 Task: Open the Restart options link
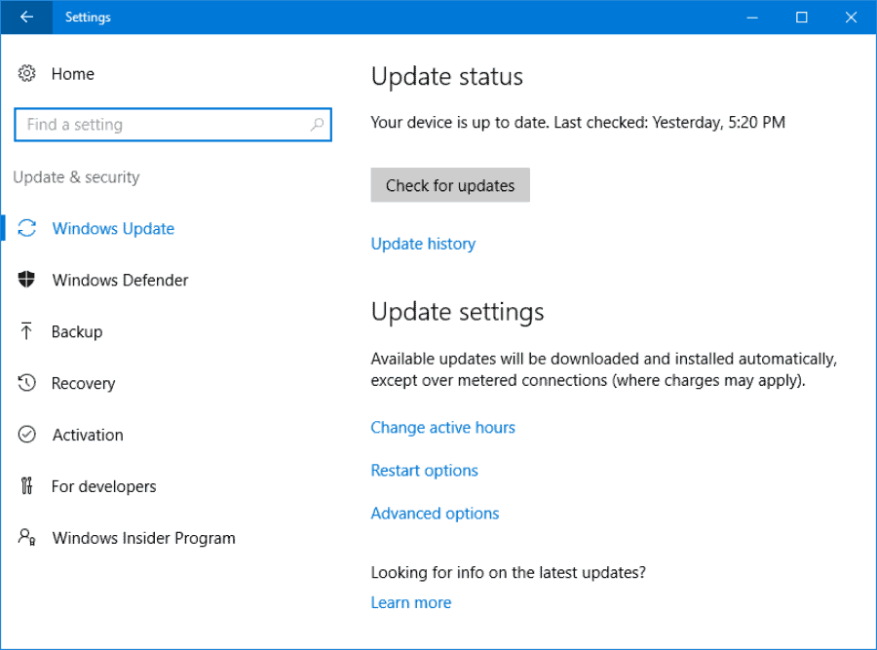pyautogui.click(x=425, y=471)
